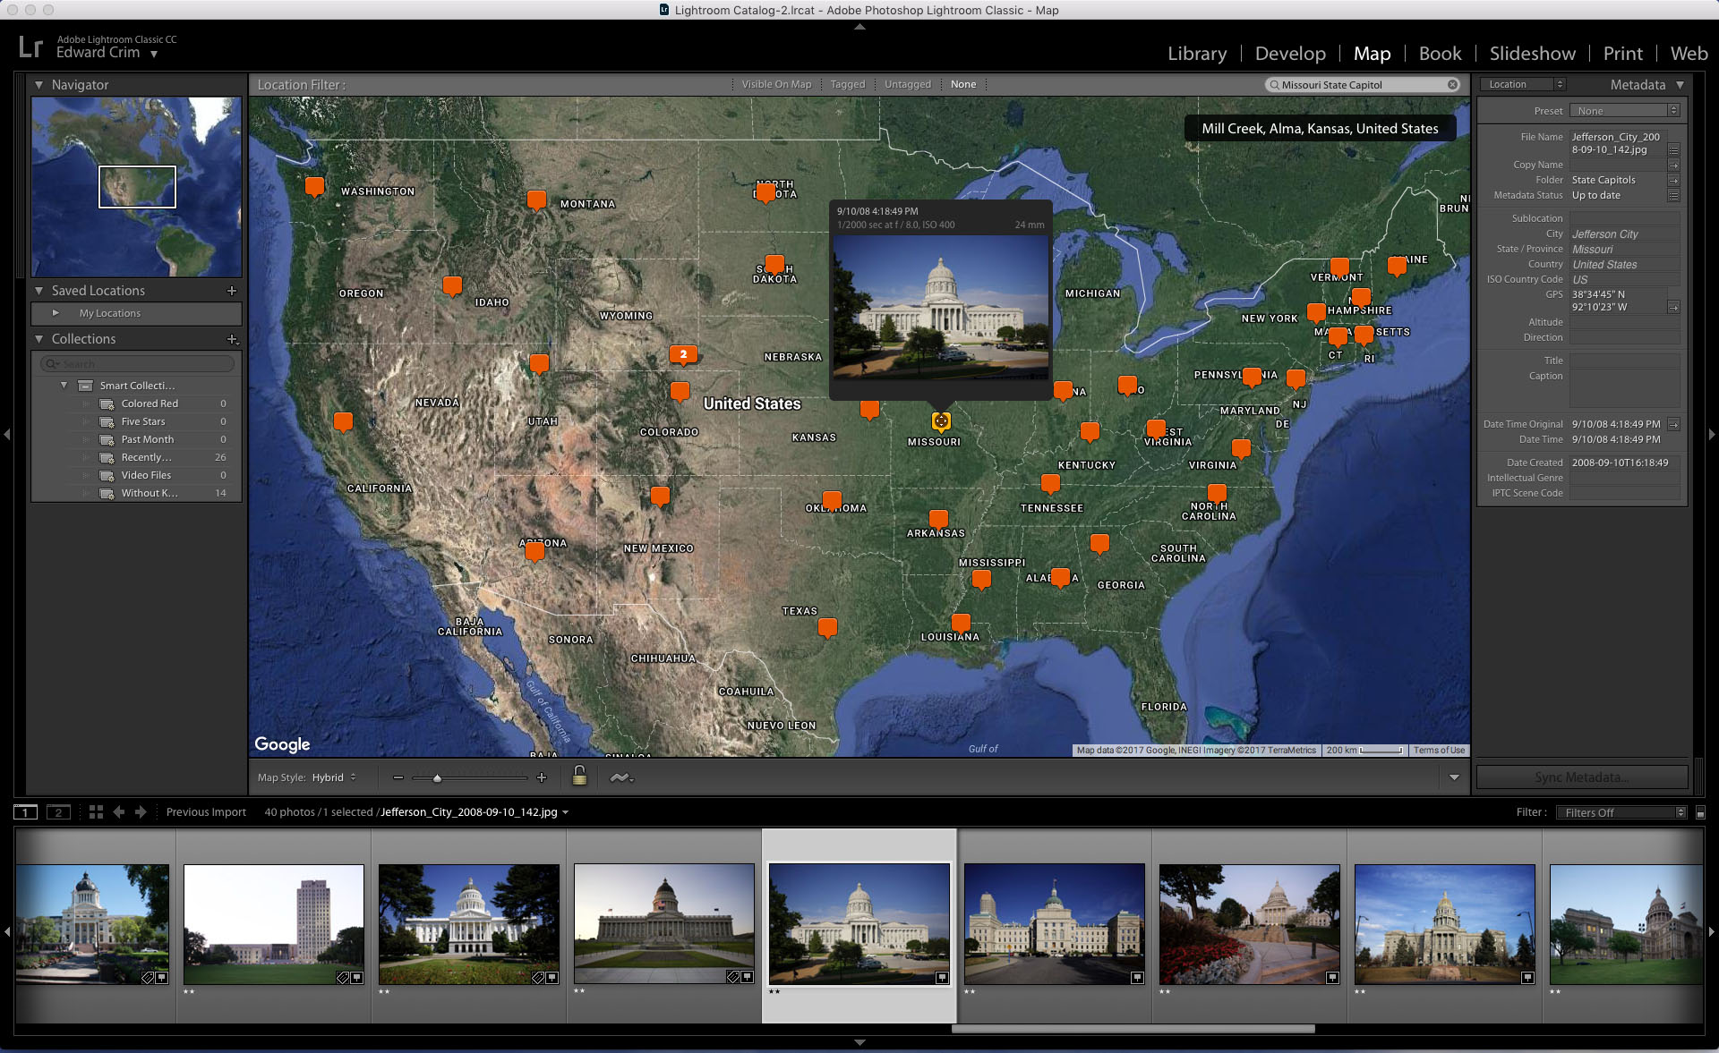Viewport: 1719px width, 1053px height.
Task: Collapse the Collections panel
Action: click(x=38, y=339)
